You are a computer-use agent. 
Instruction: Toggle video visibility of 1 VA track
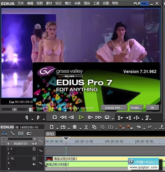click(34, 159)
